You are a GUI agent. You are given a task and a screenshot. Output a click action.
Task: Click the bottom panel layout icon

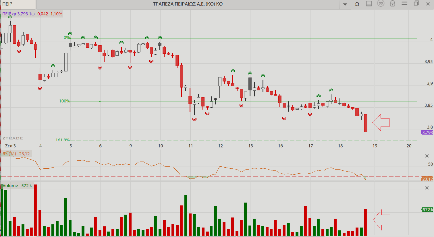pos(369,4)
